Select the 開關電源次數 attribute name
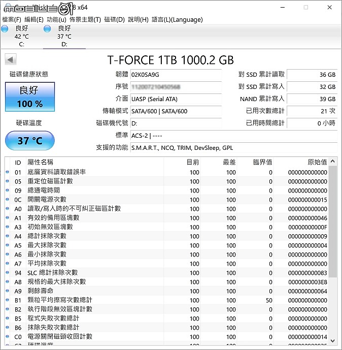 (x=47, y=200)
